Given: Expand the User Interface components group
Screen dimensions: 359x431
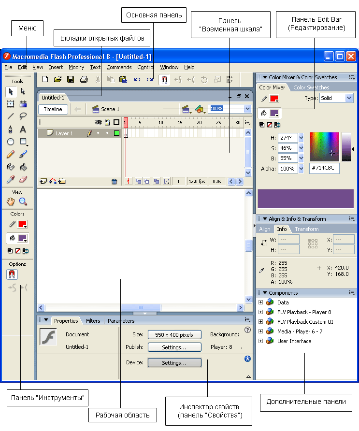Looking at the screenshot, I should tap(260, 341).
